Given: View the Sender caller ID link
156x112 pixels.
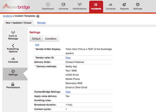Looking at the screenshot, I should tap(68, 57).
